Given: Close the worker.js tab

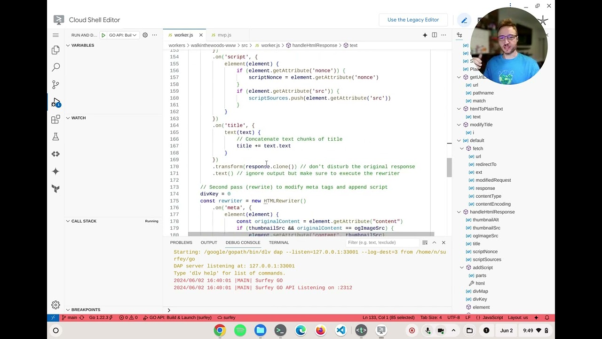Looking at the screenshot, I should pyautogui.click(x=201, y=35).
